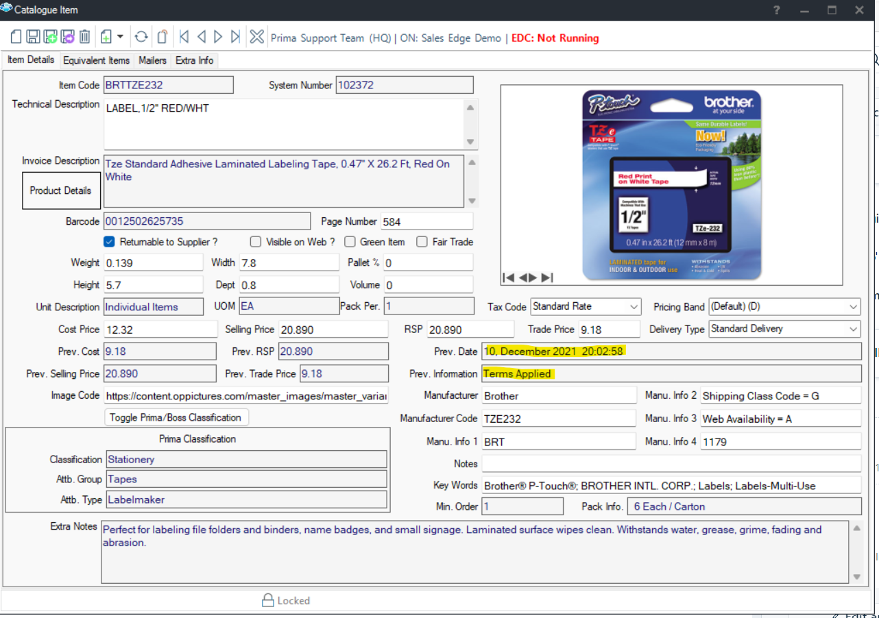Click into the Trade Price field
This screenshot has width=879, height=618.
609,330
